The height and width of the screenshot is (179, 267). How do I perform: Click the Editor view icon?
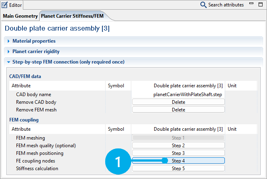(4, 5)
